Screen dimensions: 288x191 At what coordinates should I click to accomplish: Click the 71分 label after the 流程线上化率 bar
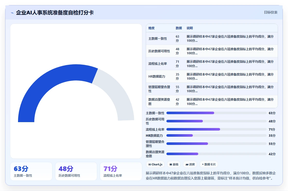(272, 129)
